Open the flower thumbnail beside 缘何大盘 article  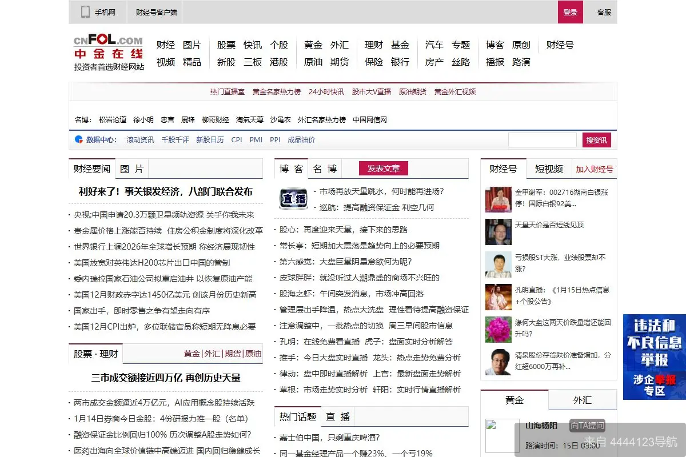498,330
